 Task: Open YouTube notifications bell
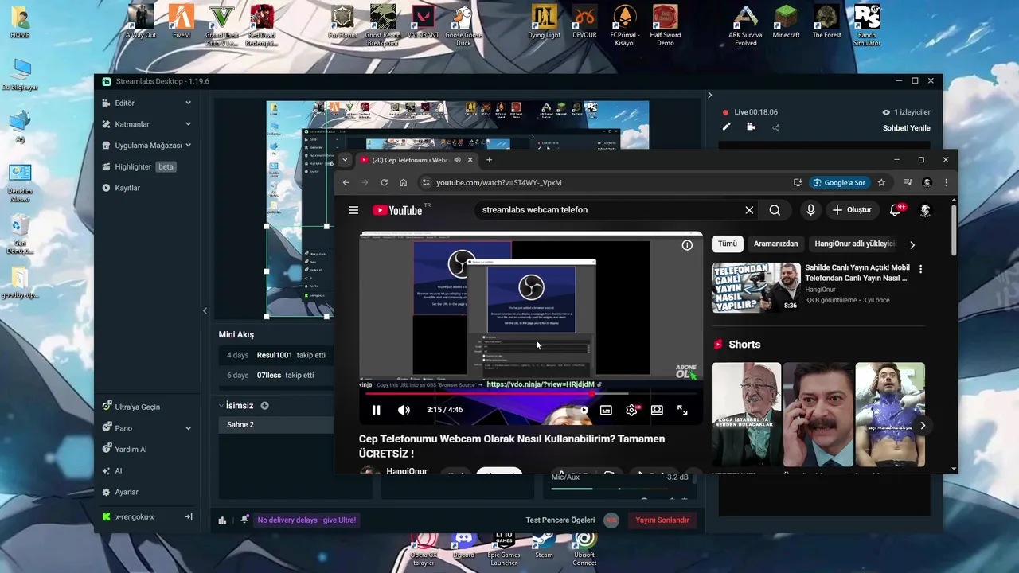[896, 210]
